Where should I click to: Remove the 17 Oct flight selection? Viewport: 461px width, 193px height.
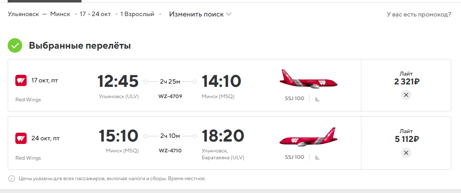tap(406, 95)
